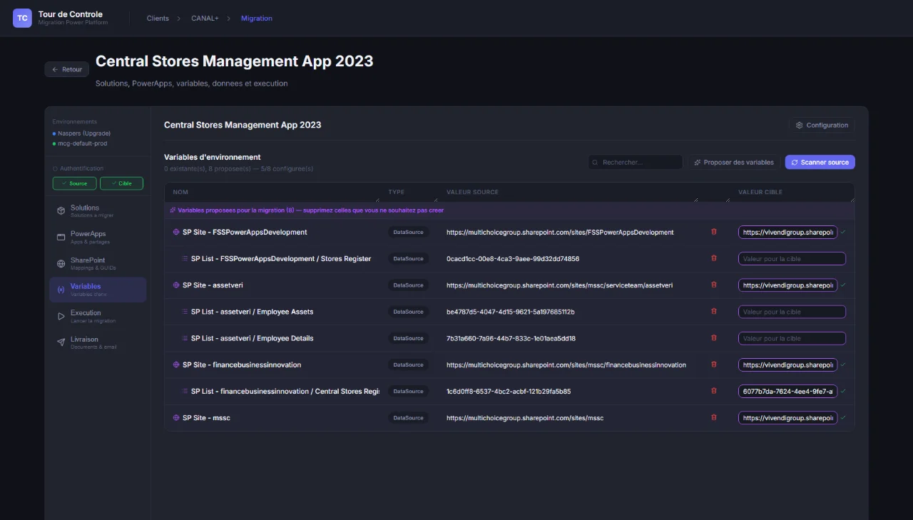
Task: Click the Scanner source button
Action: coord(820,163)
